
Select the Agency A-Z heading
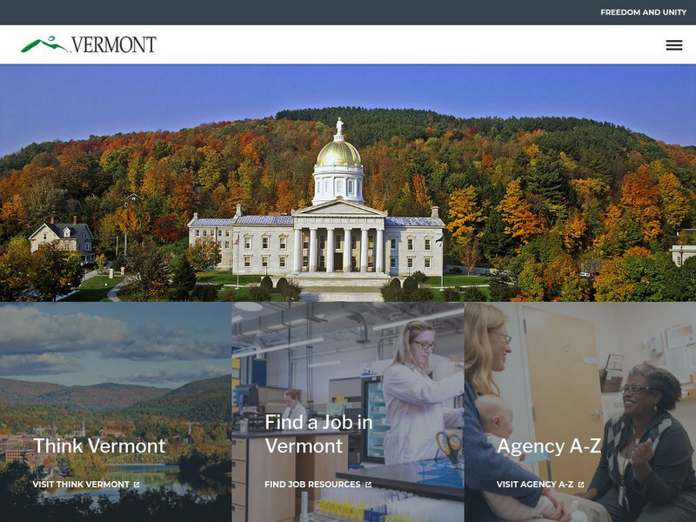click(549, 445)
